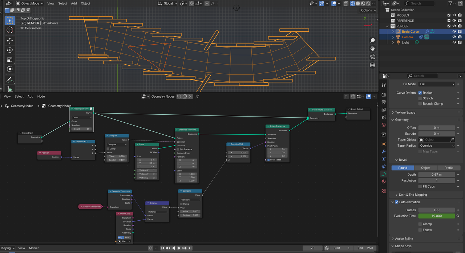465x253 pixels.
Task: Open the Node menu in node editor
Action: click(x=41, y=97)
